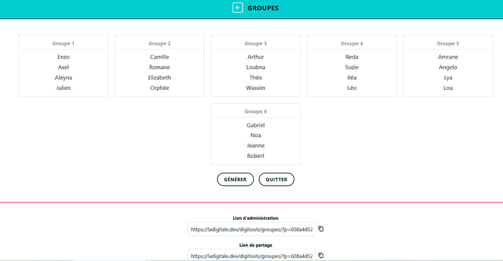Select Elizabeth in Groupe 2
503x261 pixels.
click(x=160, y=78)
